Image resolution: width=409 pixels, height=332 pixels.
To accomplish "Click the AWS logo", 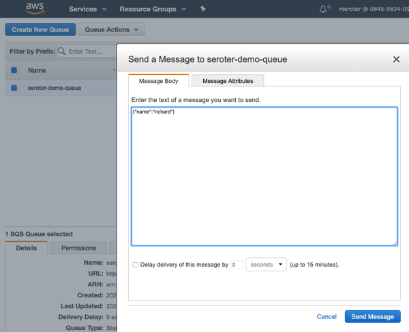I will [x=35, y=9].
